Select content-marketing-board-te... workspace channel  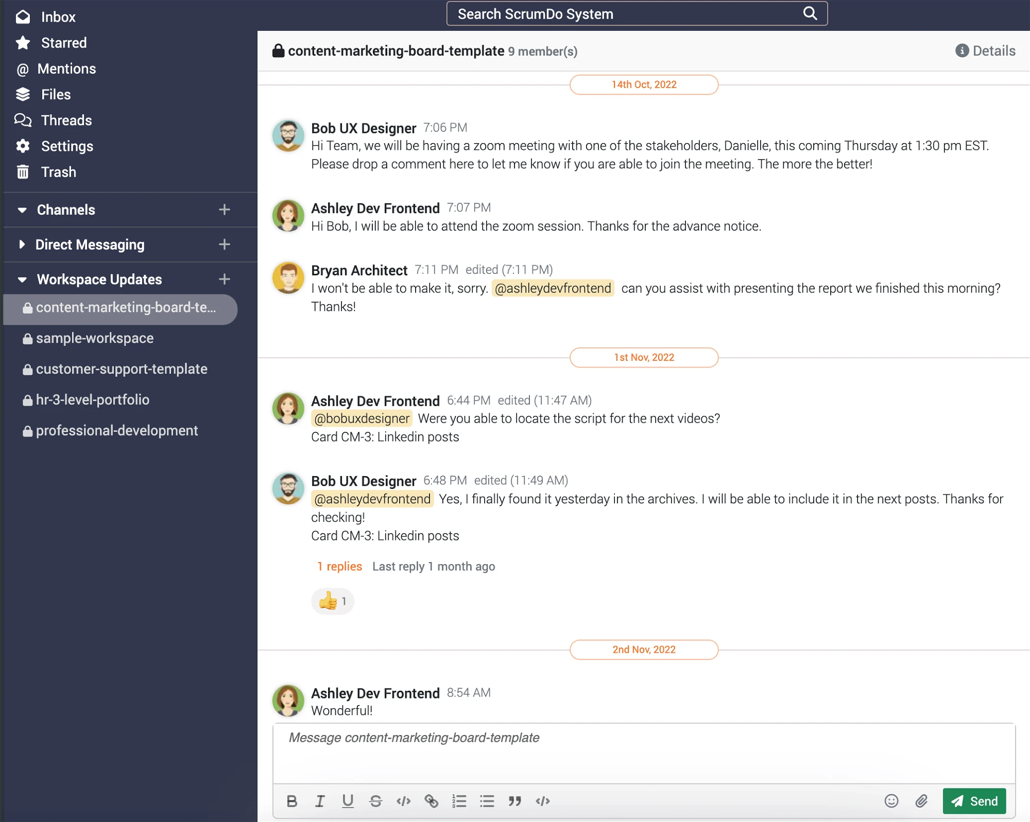pyautogui.click(x=120, y=309)
